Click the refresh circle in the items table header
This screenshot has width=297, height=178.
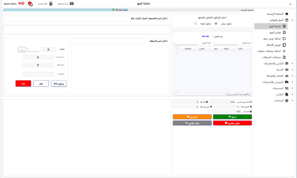(x=177, y=48)
